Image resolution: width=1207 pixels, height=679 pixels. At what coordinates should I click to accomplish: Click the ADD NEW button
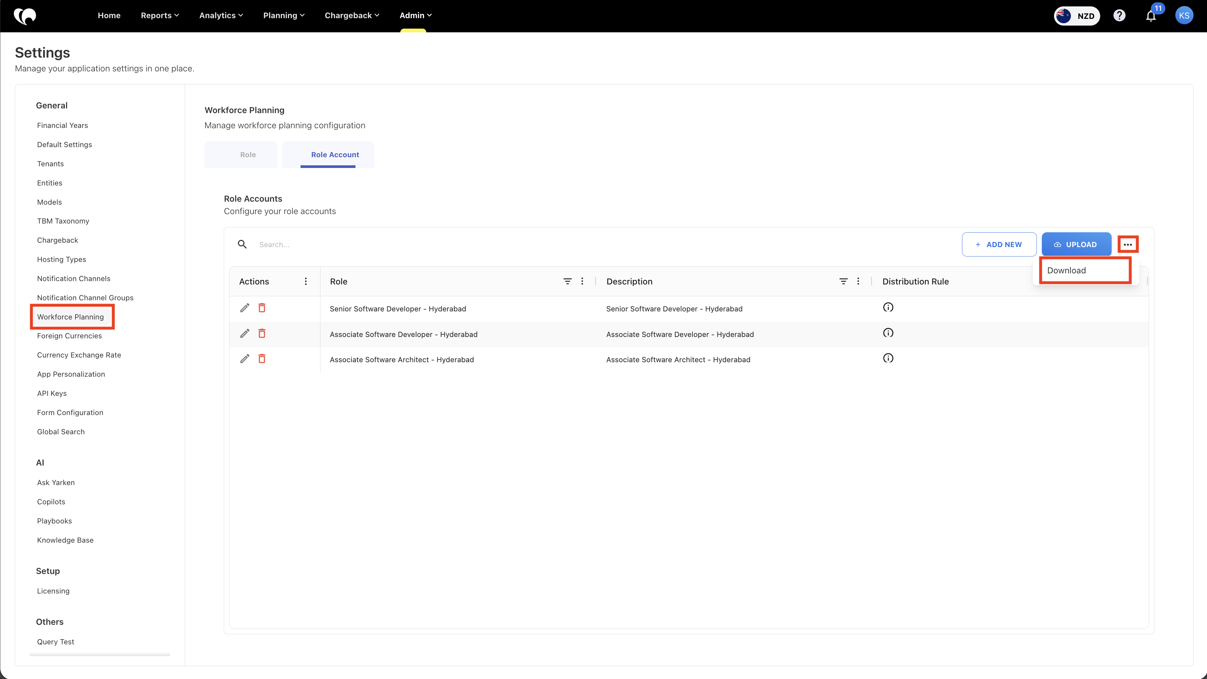click(x=999, y=244)
